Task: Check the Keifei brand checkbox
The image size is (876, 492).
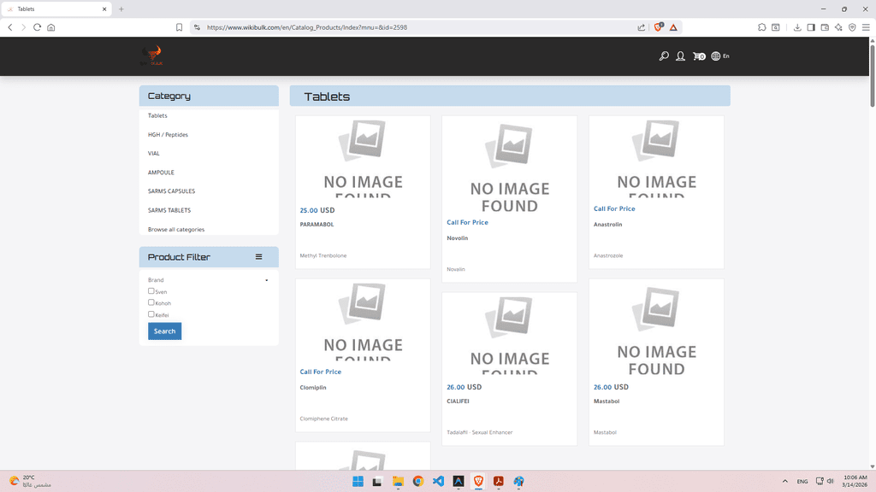Action: tap(151, 314)
